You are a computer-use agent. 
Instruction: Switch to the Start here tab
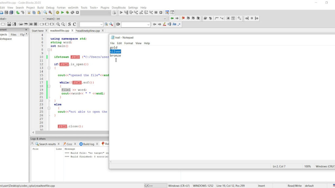(x=38, y=31)
